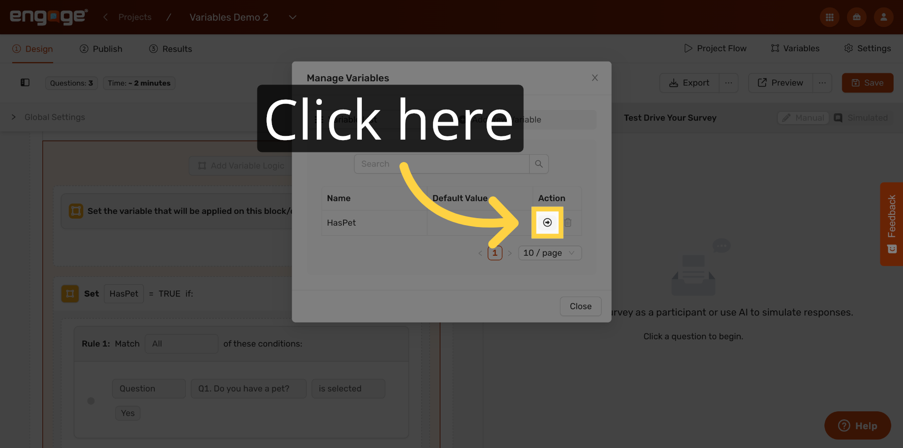Open the HasPet variable selector in Set rule
This screenshot has width=903, height=448.
coord(124,294)
